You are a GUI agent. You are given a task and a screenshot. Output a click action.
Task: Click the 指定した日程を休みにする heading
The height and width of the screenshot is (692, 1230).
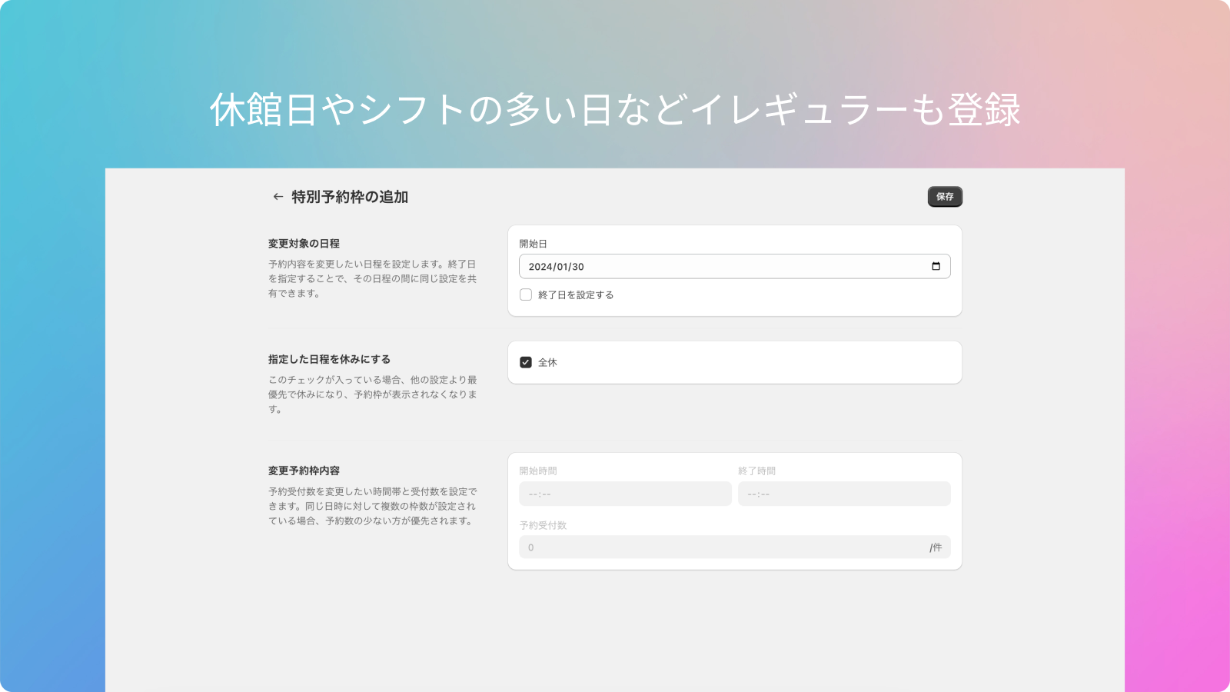click(x=329, y=359)
